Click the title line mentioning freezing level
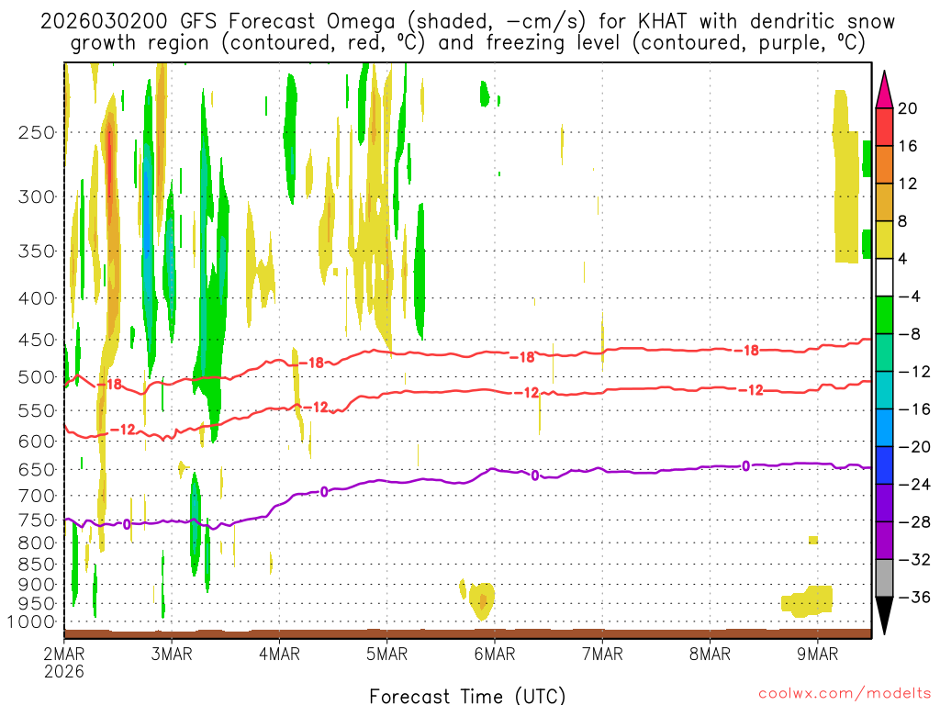 (x=467, y=43)
